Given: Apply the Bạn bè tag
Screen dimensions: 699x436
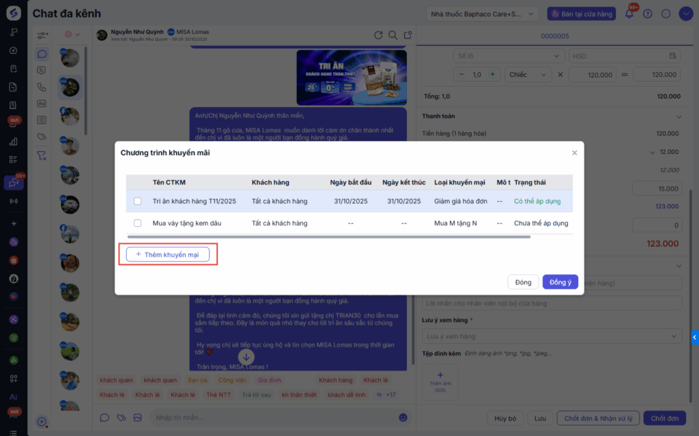Looking at the screenshot, I should tap(197, 380).
